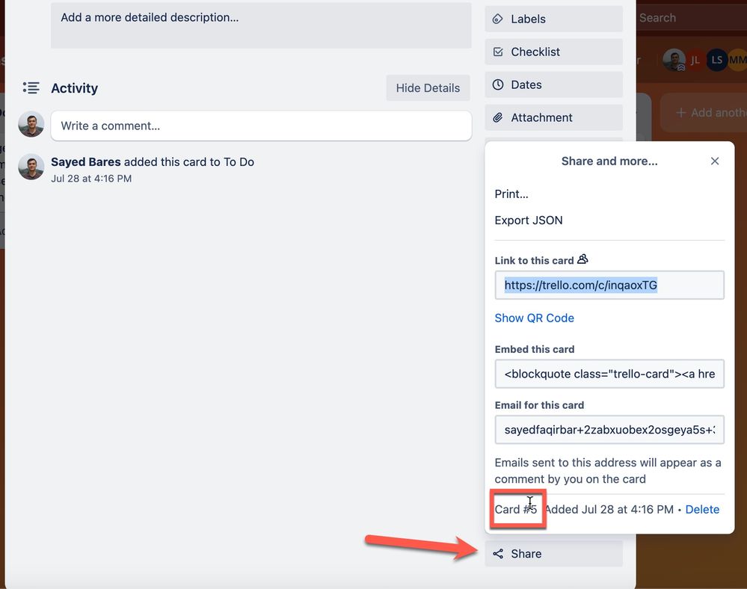Click Jul 28 at 4:16 PM activity timestamp
This screenshot has height=589, width=747.
point(91,179)
